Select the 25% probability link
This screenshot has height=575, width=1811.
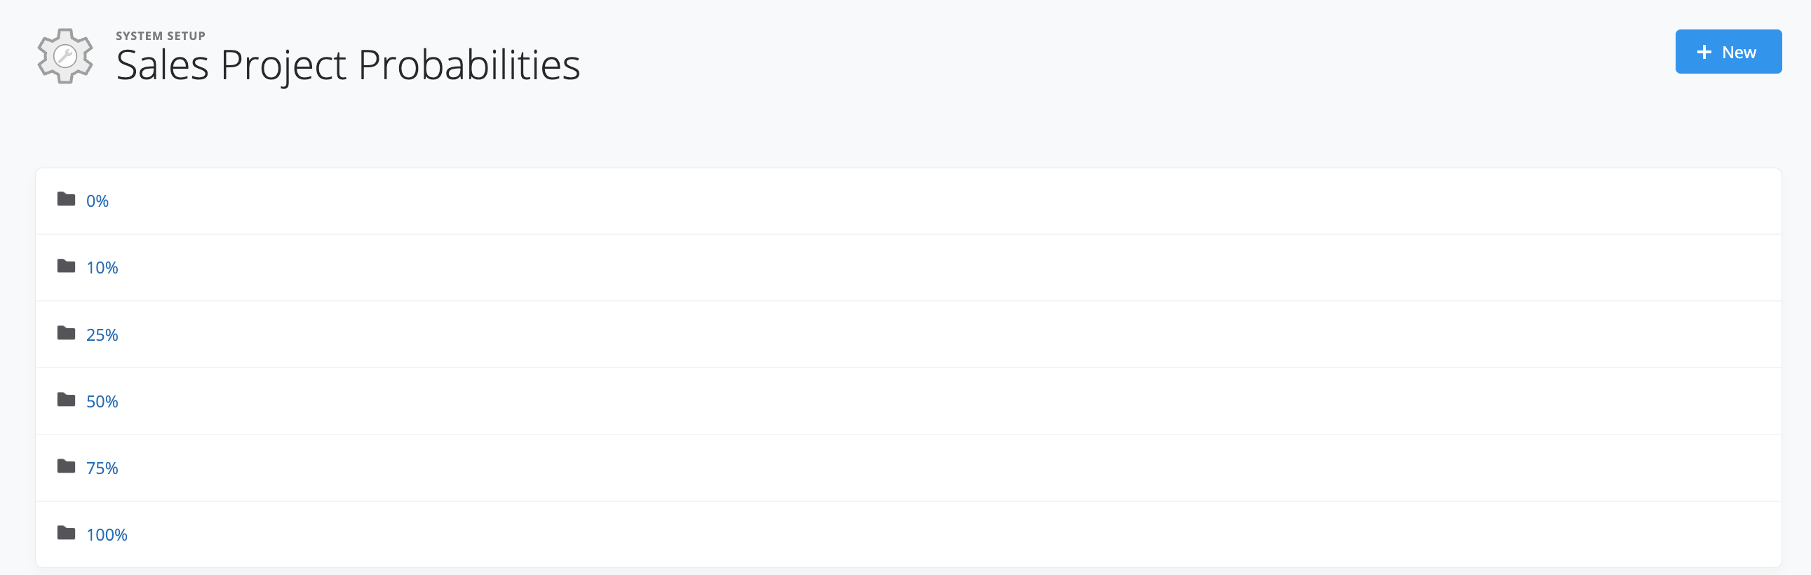click(x=102, y=334)
